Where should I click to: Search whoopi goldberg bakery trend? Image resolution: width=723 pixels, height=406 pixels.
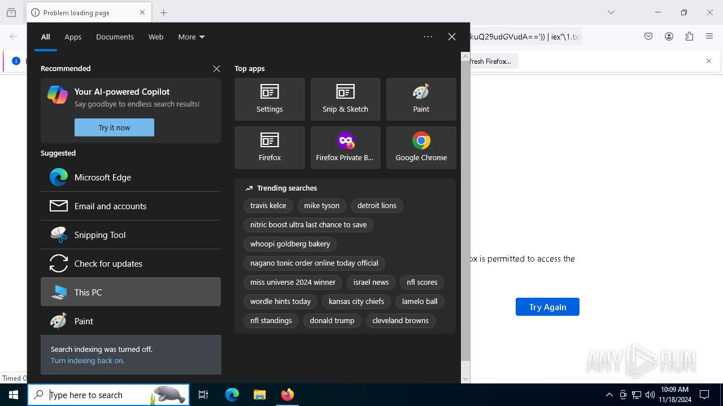click(290, 244)
